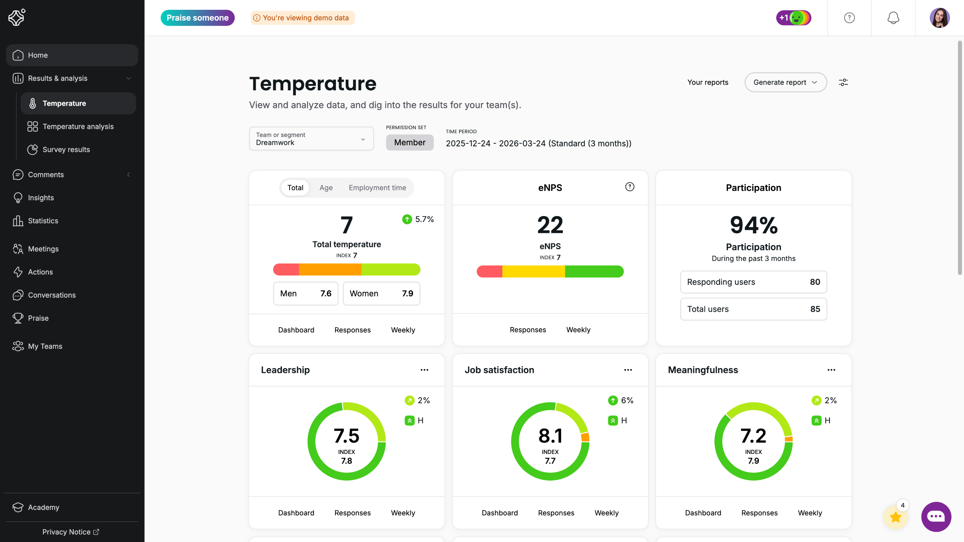Open the Team or segment dropdown
Image resolution: width=964 pixels, height=542 pixels.
click(311, 139)
